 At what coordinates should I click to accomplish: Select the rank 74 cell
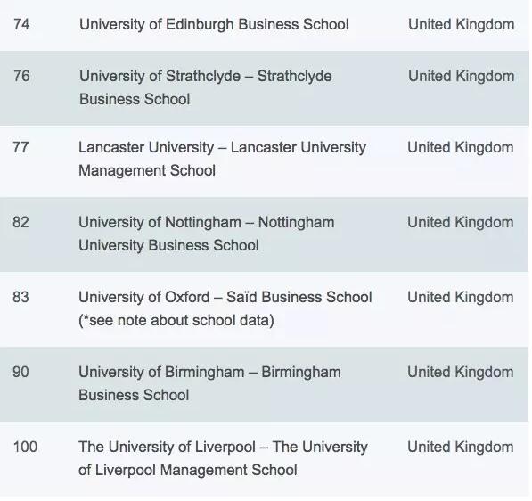click(x=21, y=25)
